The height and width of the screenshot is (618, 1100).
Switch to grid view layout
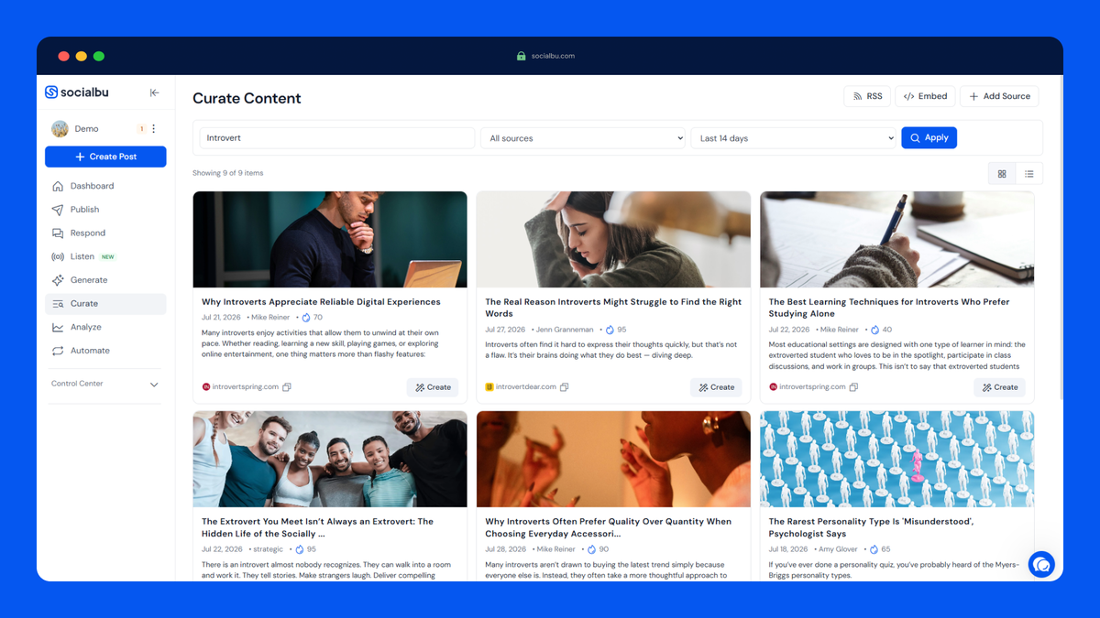coord(1002,174)
